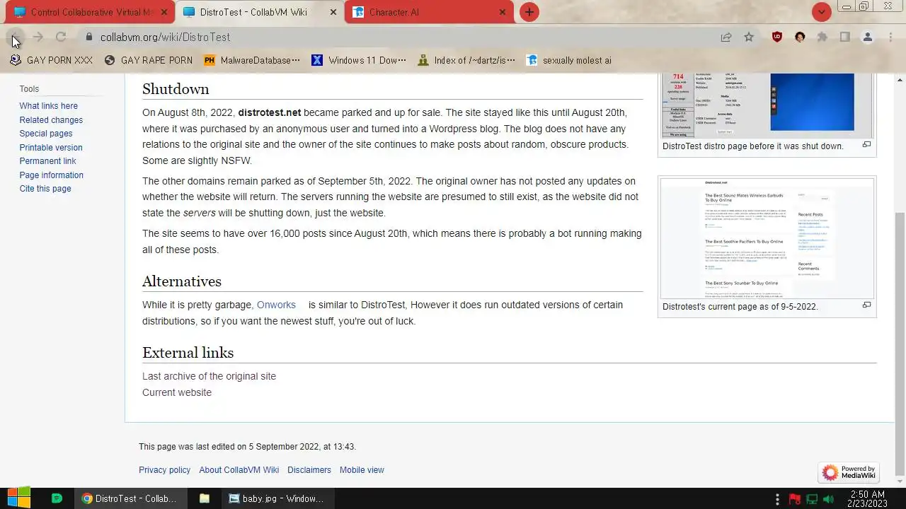
Task: Open the Windows 11 Dow… bookmark
Action: click(x=360, y=60)
